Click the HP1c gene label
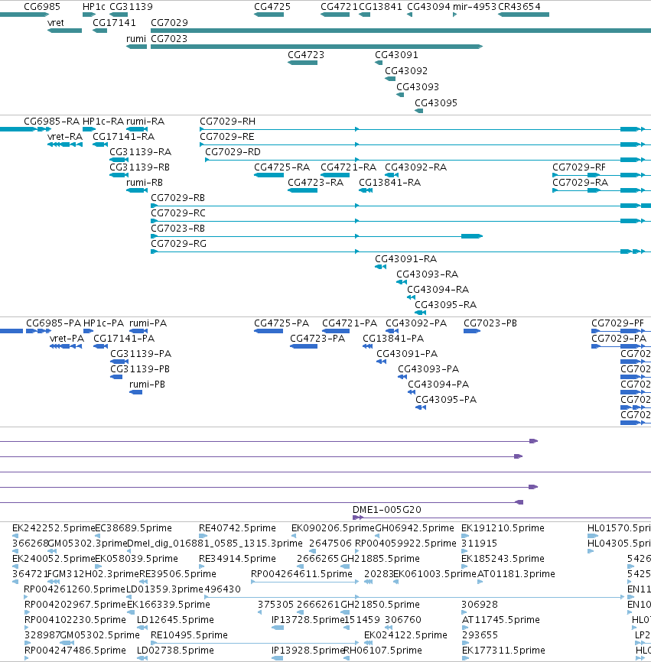Image resolution: width=651 pixels, height=662 pixels. [94, 7]
